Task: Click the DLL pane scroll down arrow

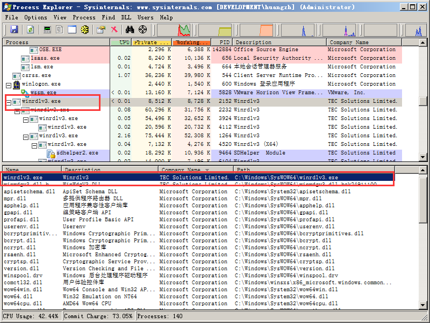Action: 422,305
